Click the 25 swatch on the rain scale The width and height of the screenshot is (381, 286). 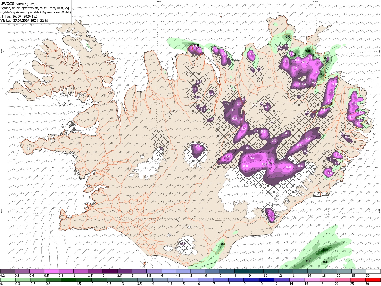357,280
